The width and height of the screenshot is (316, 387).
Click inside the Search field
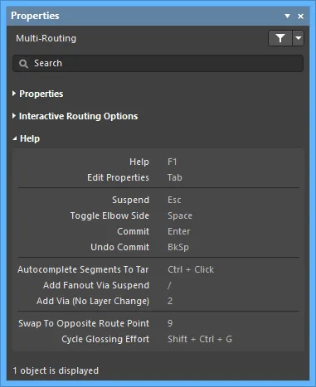pos(158,64)
